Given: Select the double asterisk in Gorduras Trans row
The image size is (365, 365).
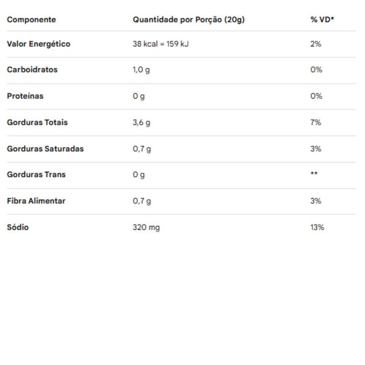Looking at the screenshot, I should tap(314, 173).
